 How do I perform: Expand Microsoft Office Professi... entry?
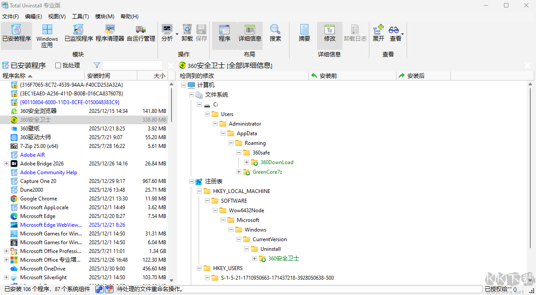(6, 251)
